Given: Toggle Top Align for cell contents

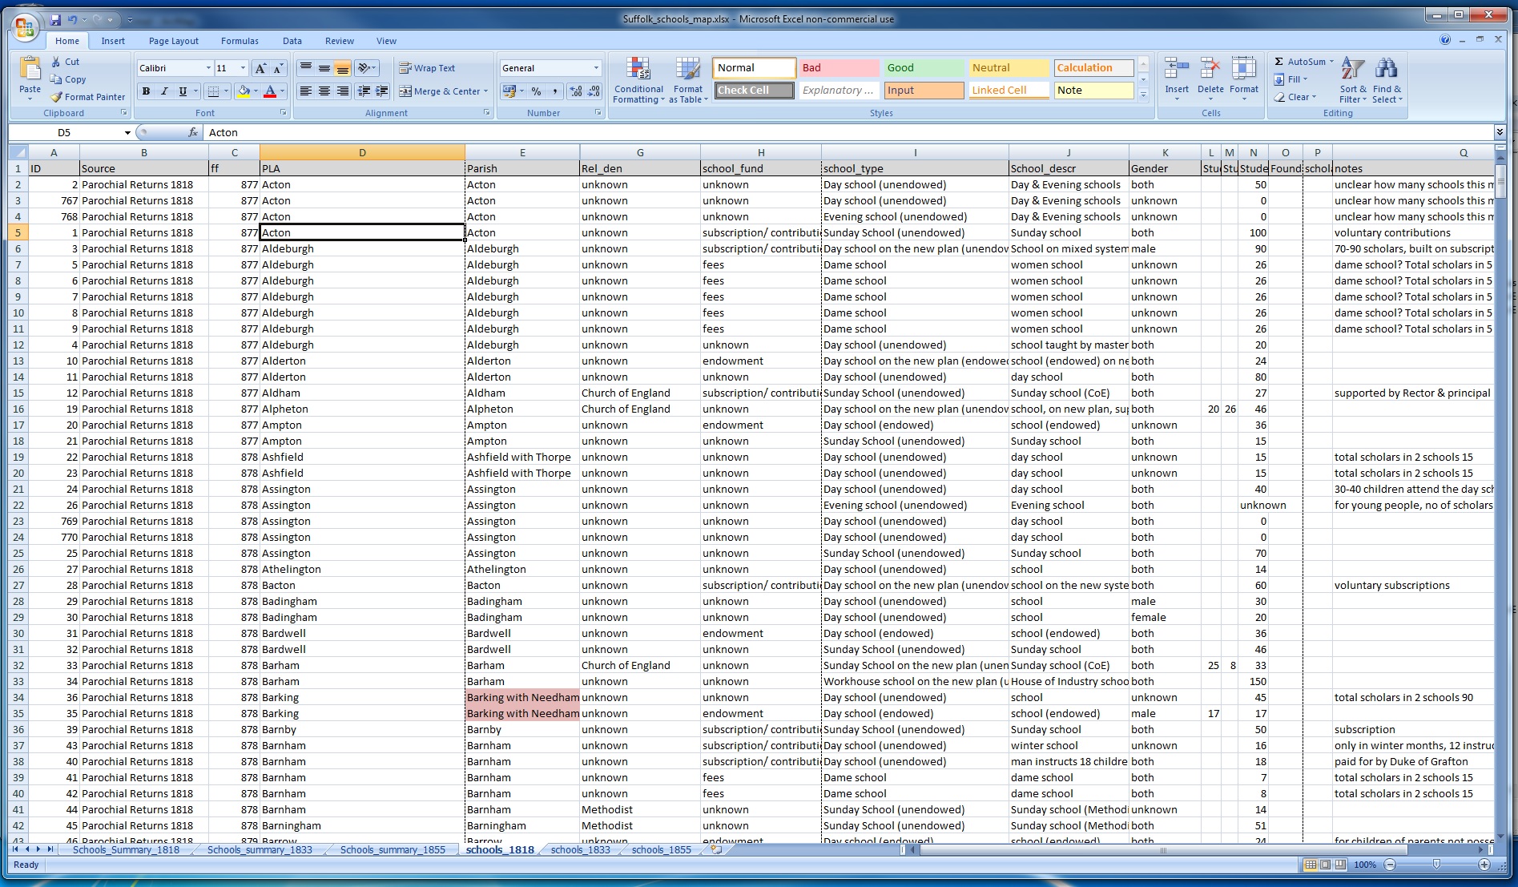Looking at the screenshot, I should point(305,68).
